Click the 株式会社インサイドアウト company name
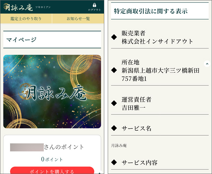This screenshot has width=212, height=174. point(157,41)
